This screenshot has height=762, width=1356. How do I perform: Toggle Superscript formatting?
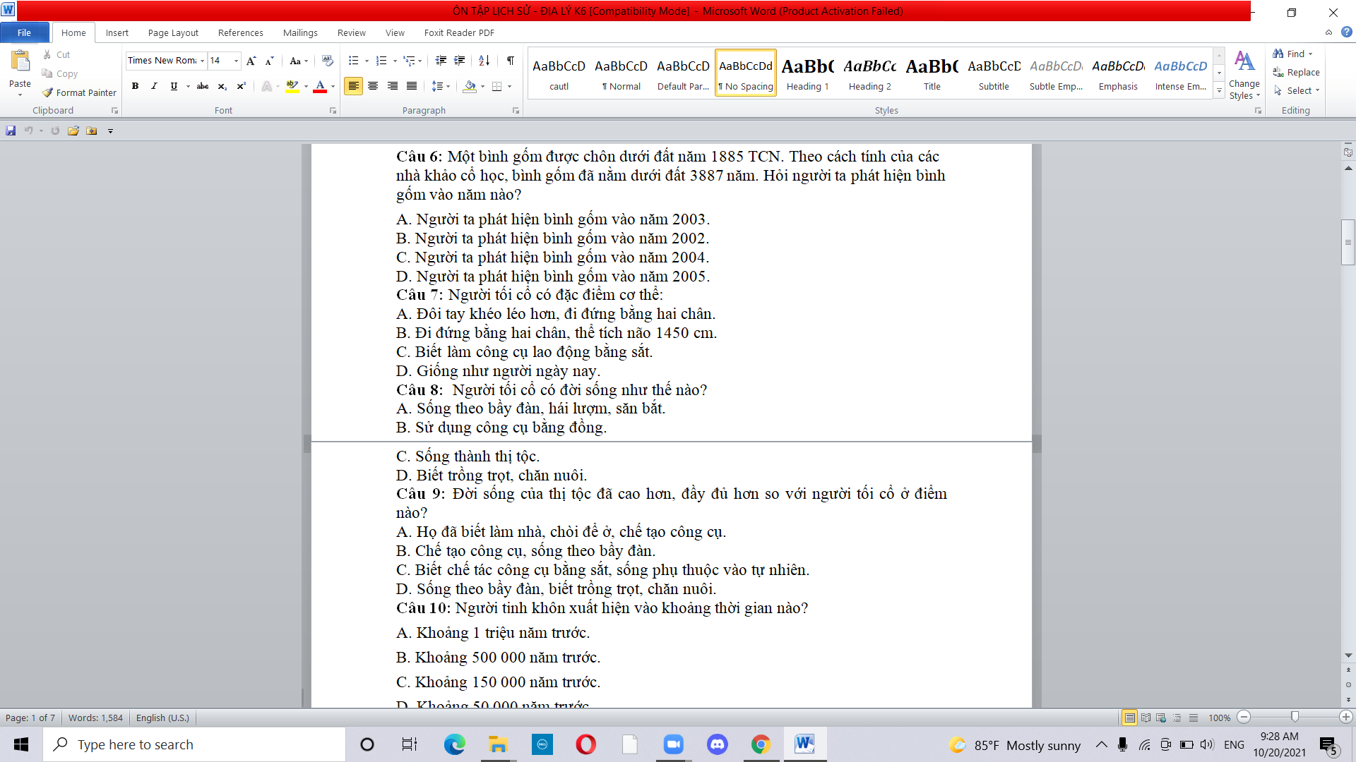pyautogui.click(x=241, y=86)
